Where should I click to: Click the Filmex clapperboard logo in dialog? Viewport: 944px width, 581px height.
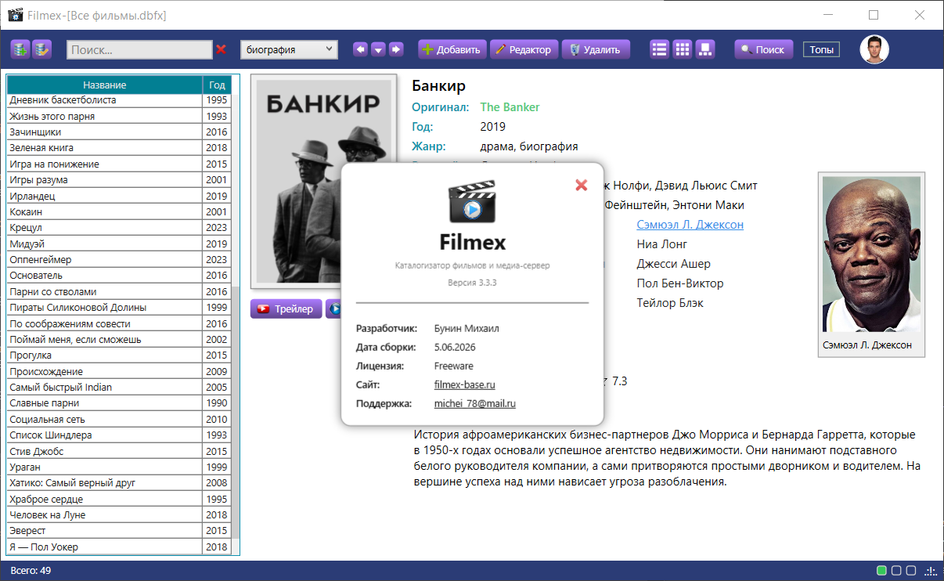click(x=472, y=202)
